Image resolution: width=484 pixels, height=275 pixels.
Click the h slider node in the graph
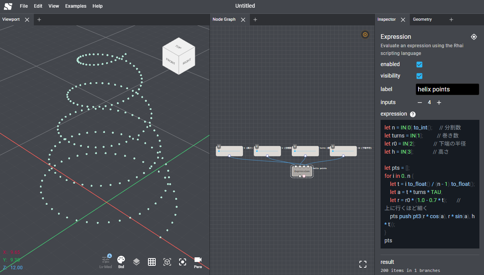(x=230, y=151)
